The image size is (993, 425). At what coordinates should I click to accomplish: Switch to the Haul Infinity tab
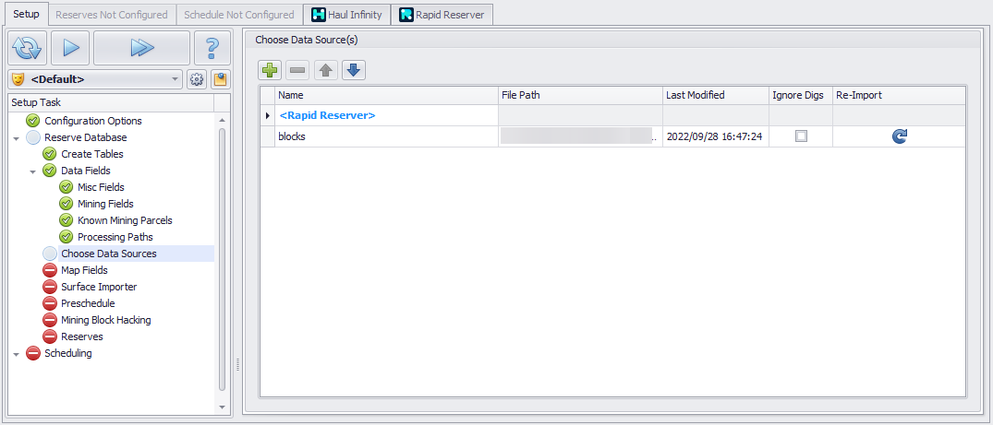[x=347, y=15]
